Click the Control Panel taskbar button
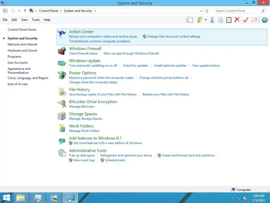Image resolution: width=270 pixels, height=203 pixels. click(x=70, y=198)
